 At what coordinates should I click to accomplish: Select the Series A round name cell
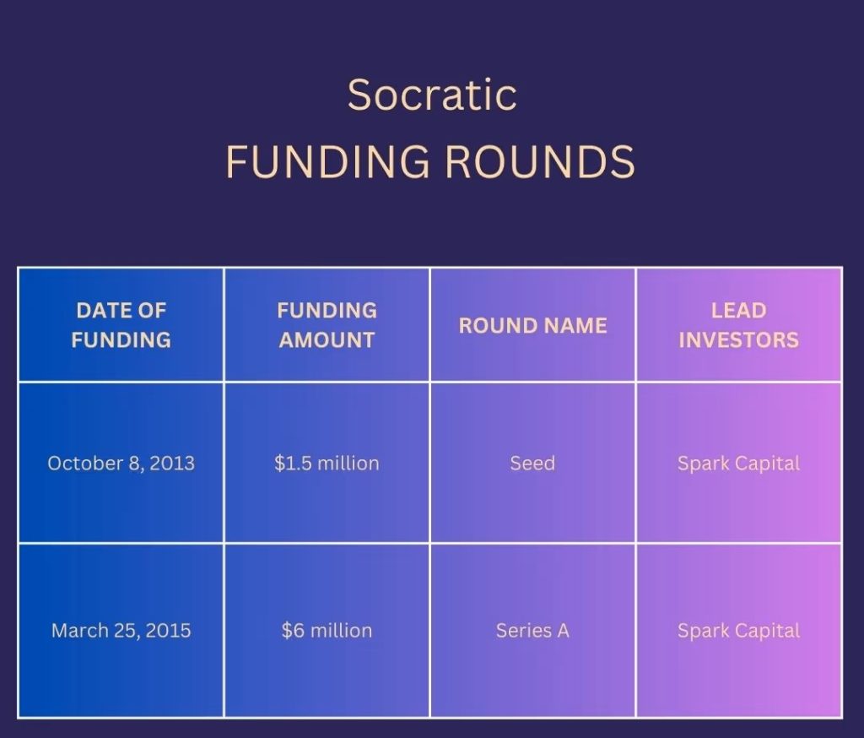click(x=532, y=631)
